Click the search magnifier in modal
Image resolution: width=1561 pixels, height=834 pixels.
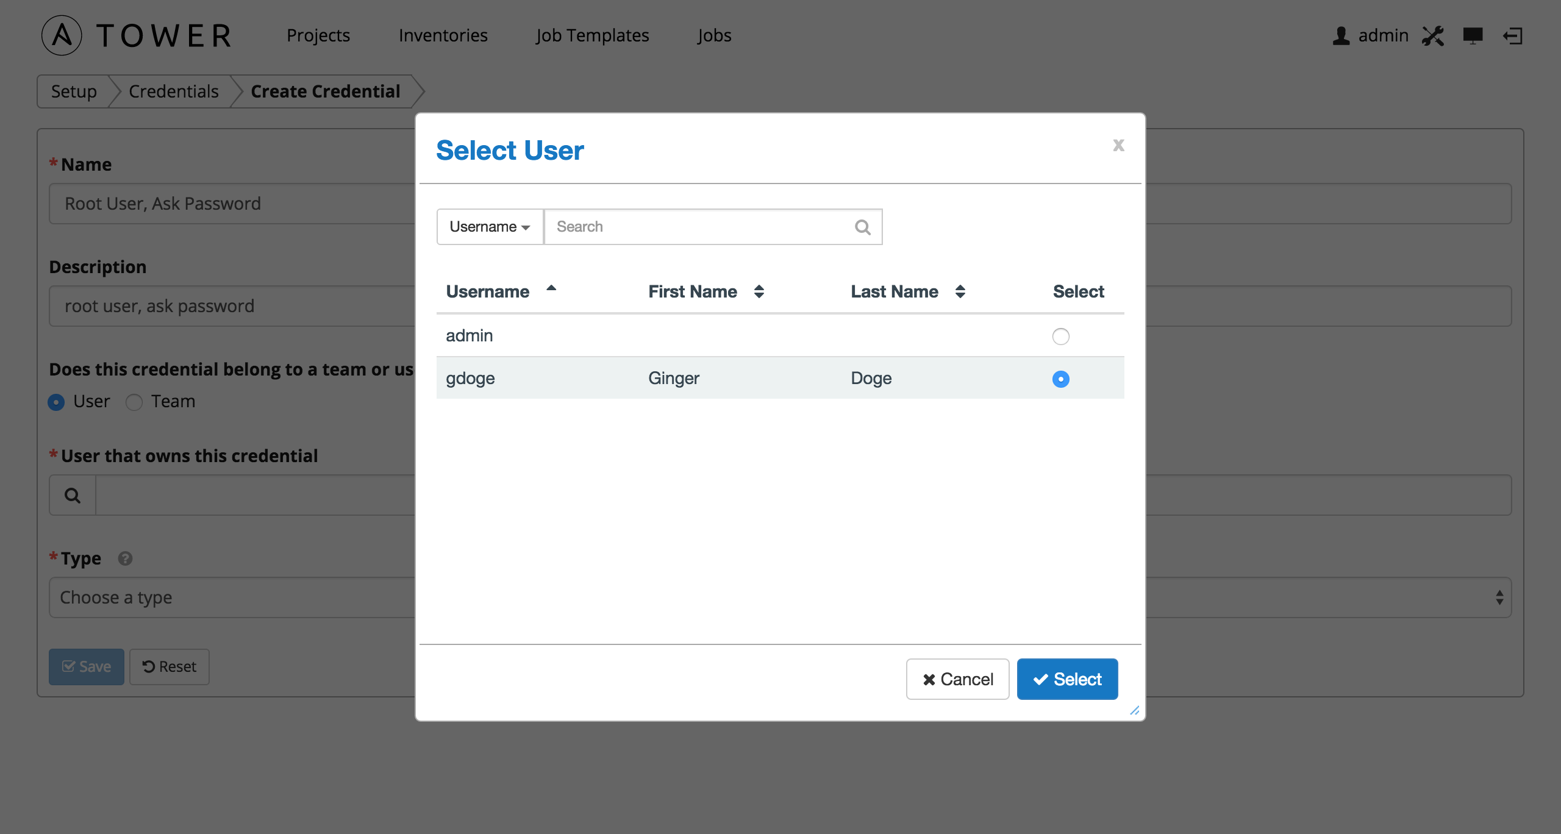pos(863,227)
